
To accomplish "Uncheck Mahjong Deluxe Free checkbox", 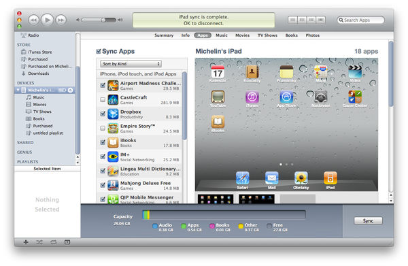I will (103, 185).
